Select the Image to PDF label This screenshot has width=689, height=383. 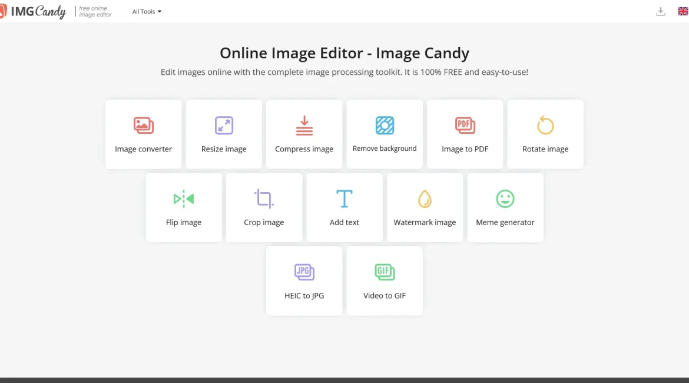[465, 149]
